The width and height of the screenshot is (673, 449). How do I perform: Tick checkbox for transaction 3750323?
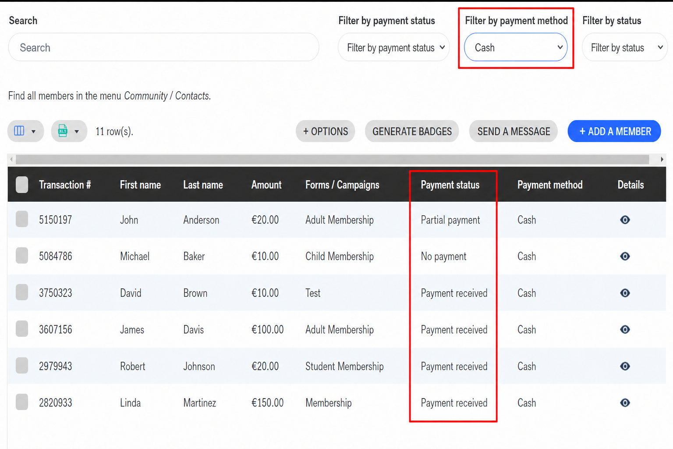[22, 292]
